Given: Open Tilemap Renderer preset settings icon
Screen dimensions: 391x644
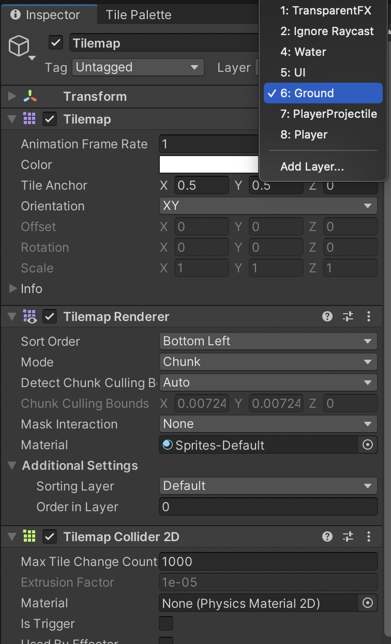Looking at the screenshot, I should coord(348,316).
